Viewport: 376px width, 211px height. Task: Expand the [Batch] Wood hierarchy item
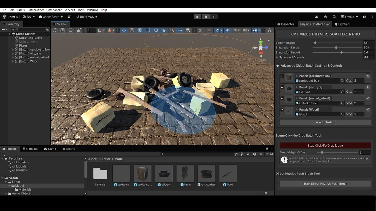click(x=13, y=61)
